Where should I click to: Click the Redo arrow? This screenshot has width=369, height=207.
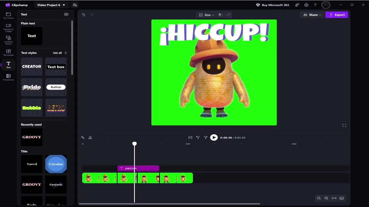[92, 15]
